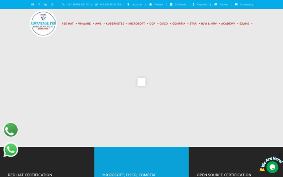Open the CISCO menu

pos(164,24)
